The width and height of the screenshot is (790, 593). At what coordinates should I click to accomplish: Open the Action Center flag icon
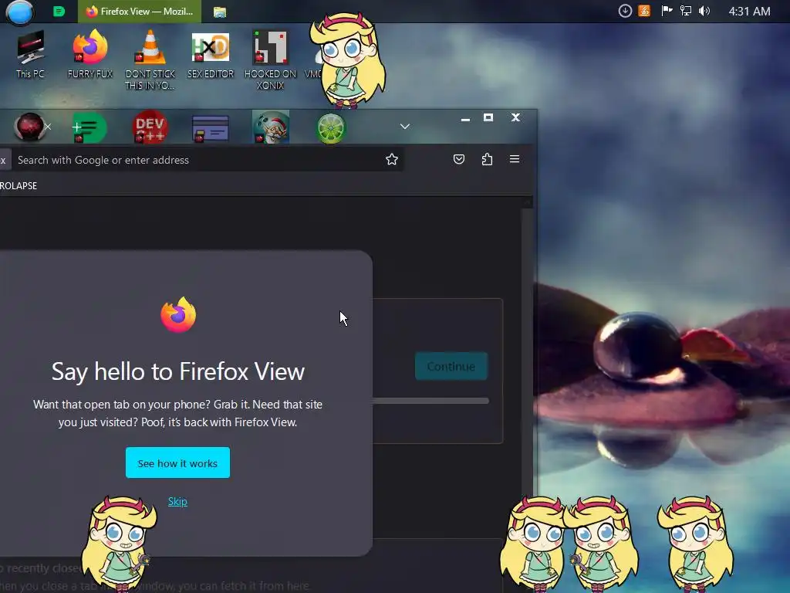(666, 11)
